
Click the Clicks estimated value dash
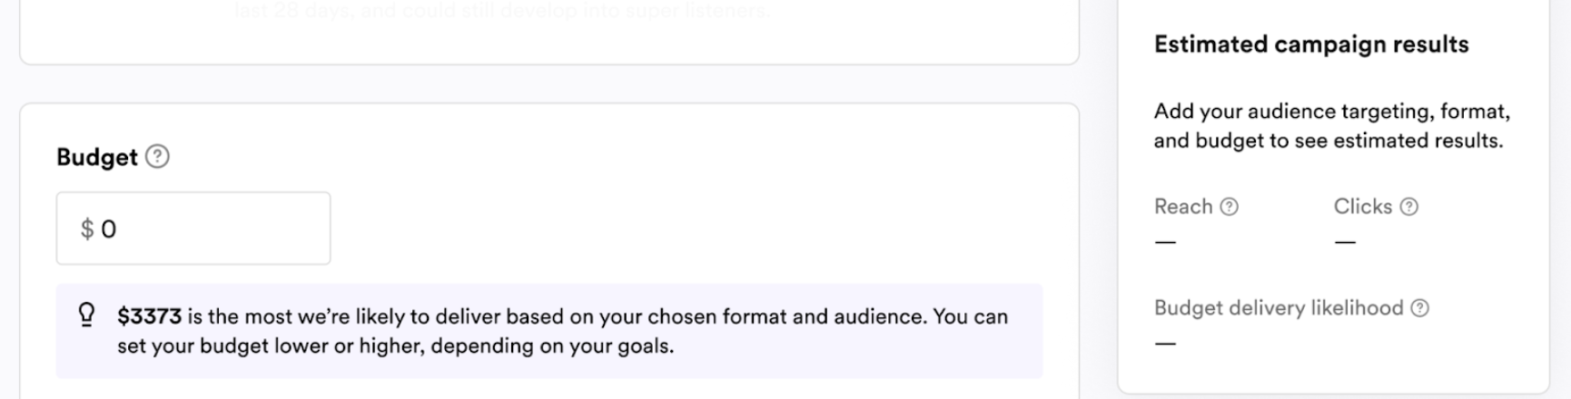(x=1345, y=242)
